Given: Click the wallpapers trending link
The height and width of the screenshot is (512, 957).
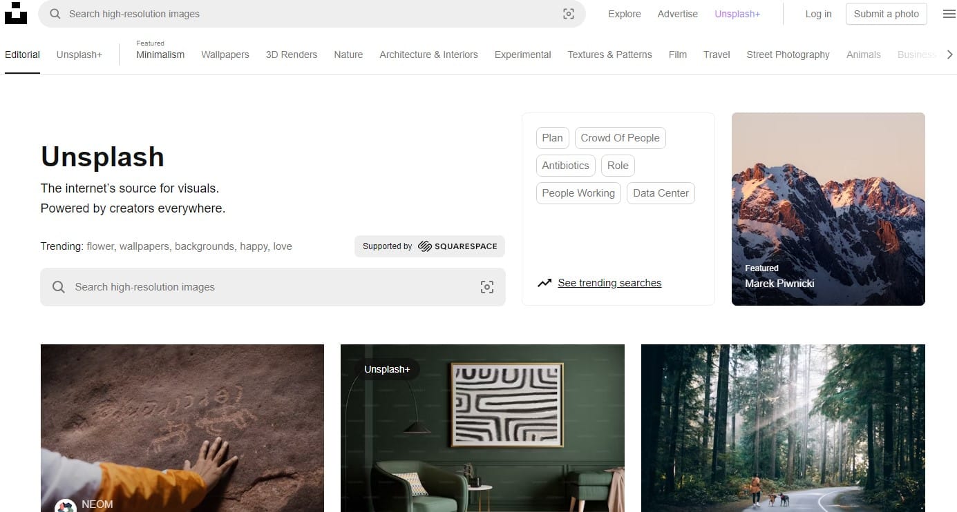Looking at the screenshot, I should [144, 246].
